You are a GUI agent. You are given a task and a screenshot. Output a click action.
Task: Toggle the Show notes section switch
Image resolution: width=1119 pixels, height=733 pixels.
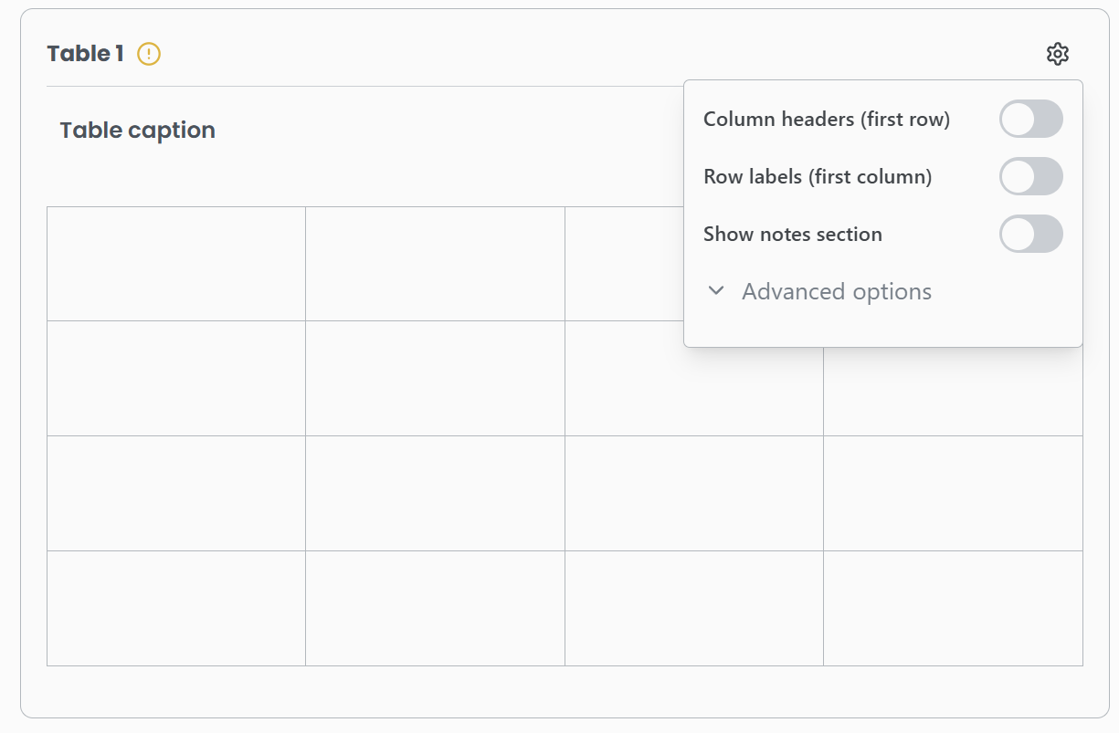coord(1030,234)
